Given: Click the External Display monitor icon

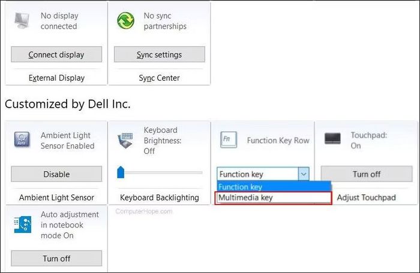Looking at the screenshot, I should coord(22,20).
